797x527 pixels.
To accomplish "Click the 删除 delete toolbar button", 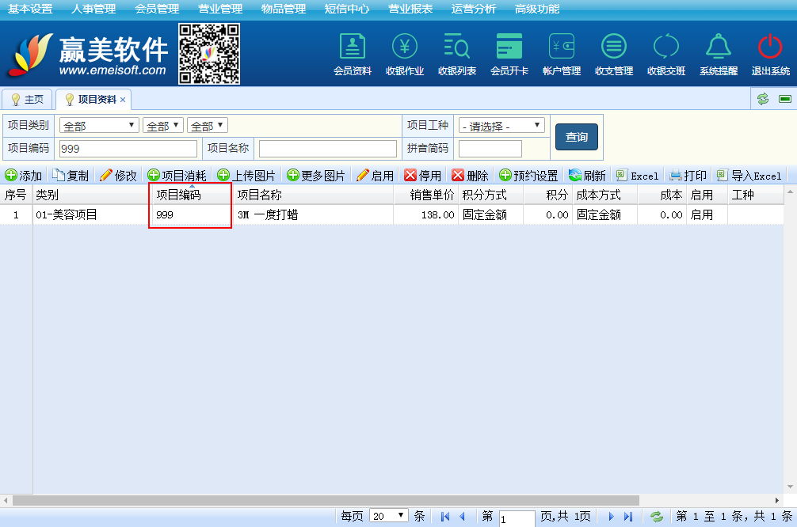I will point(470,176).
